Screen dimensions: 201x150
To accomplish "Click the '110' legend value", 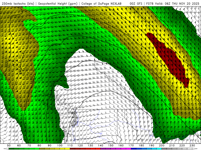I will click(x=70, y=145).
